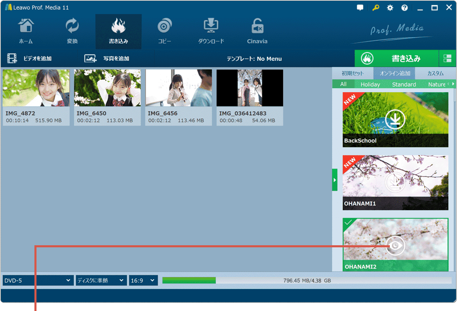Screen dimensions: 457x311
Task: Open the Convert (変換) module icon
Action: click(72, 31)
